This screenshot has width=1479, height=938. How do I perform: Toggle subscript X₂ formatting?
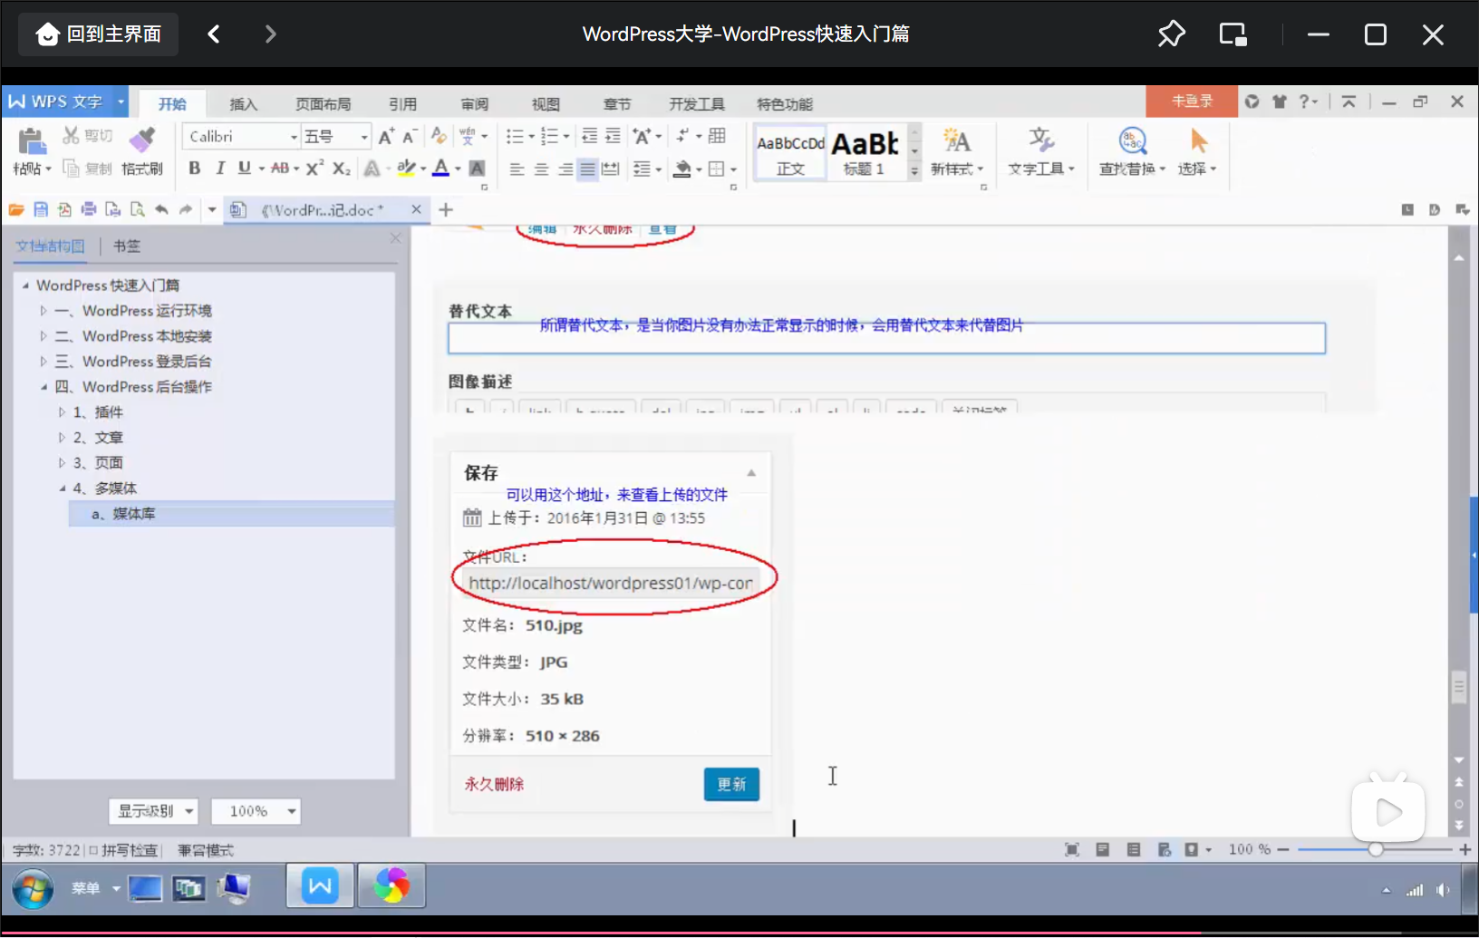[341, 168]
